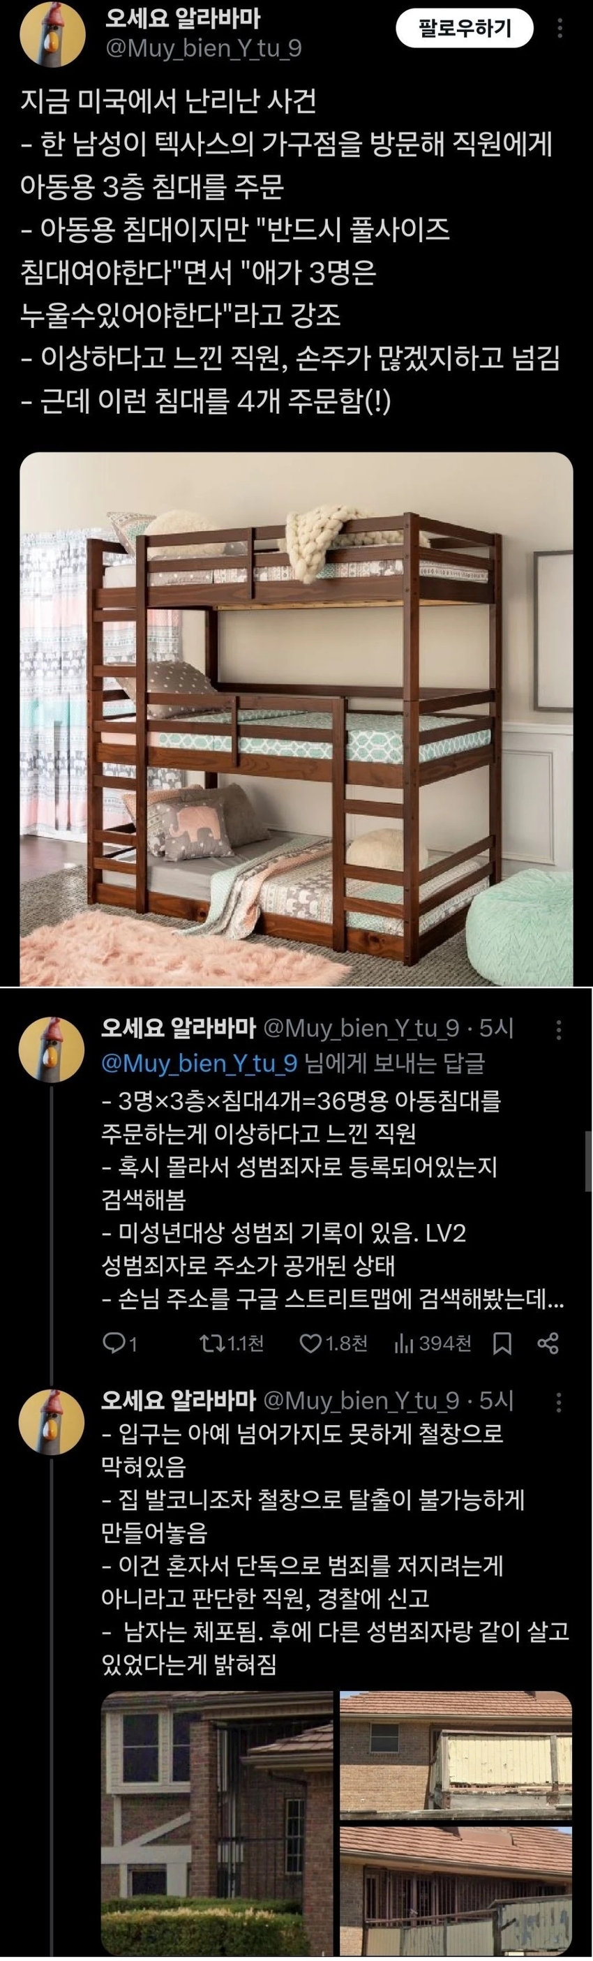The height and width of the screenshot is (1961, 593).
Task: Open the second reply's avatar
Action: [52, 1422]
